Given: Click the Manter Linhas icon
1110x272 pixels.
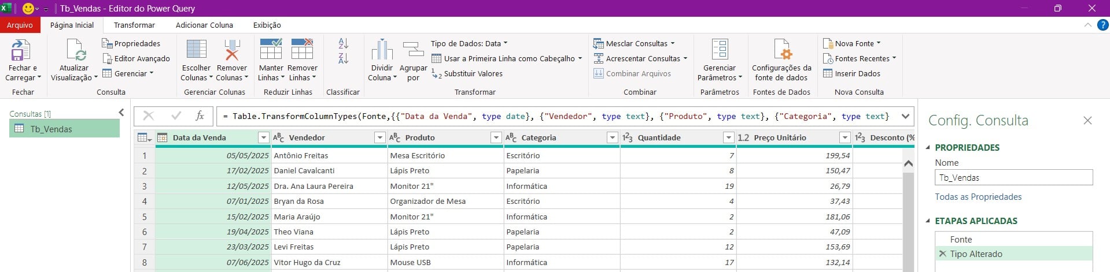Looking at the screenshot, I should click(x=271, y=50).
